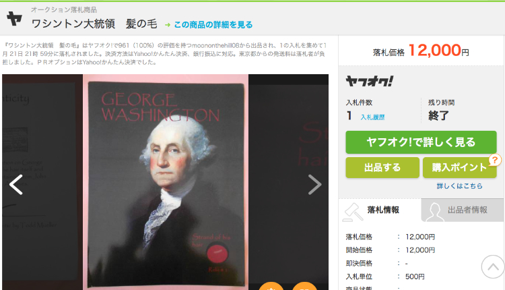Click the ヤフオク!で詳しく見る green button
The height and width of the screenshot is (290, 505).
421,142
